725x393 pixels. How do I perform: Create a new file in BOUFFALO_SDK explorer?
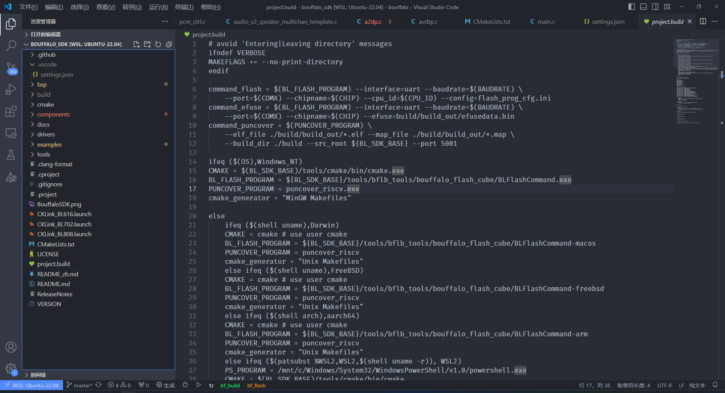coord(136,44)
